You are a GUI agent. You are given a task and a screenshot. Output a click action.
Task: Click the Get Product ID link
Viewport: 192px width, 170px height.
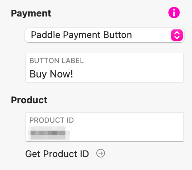57,154
